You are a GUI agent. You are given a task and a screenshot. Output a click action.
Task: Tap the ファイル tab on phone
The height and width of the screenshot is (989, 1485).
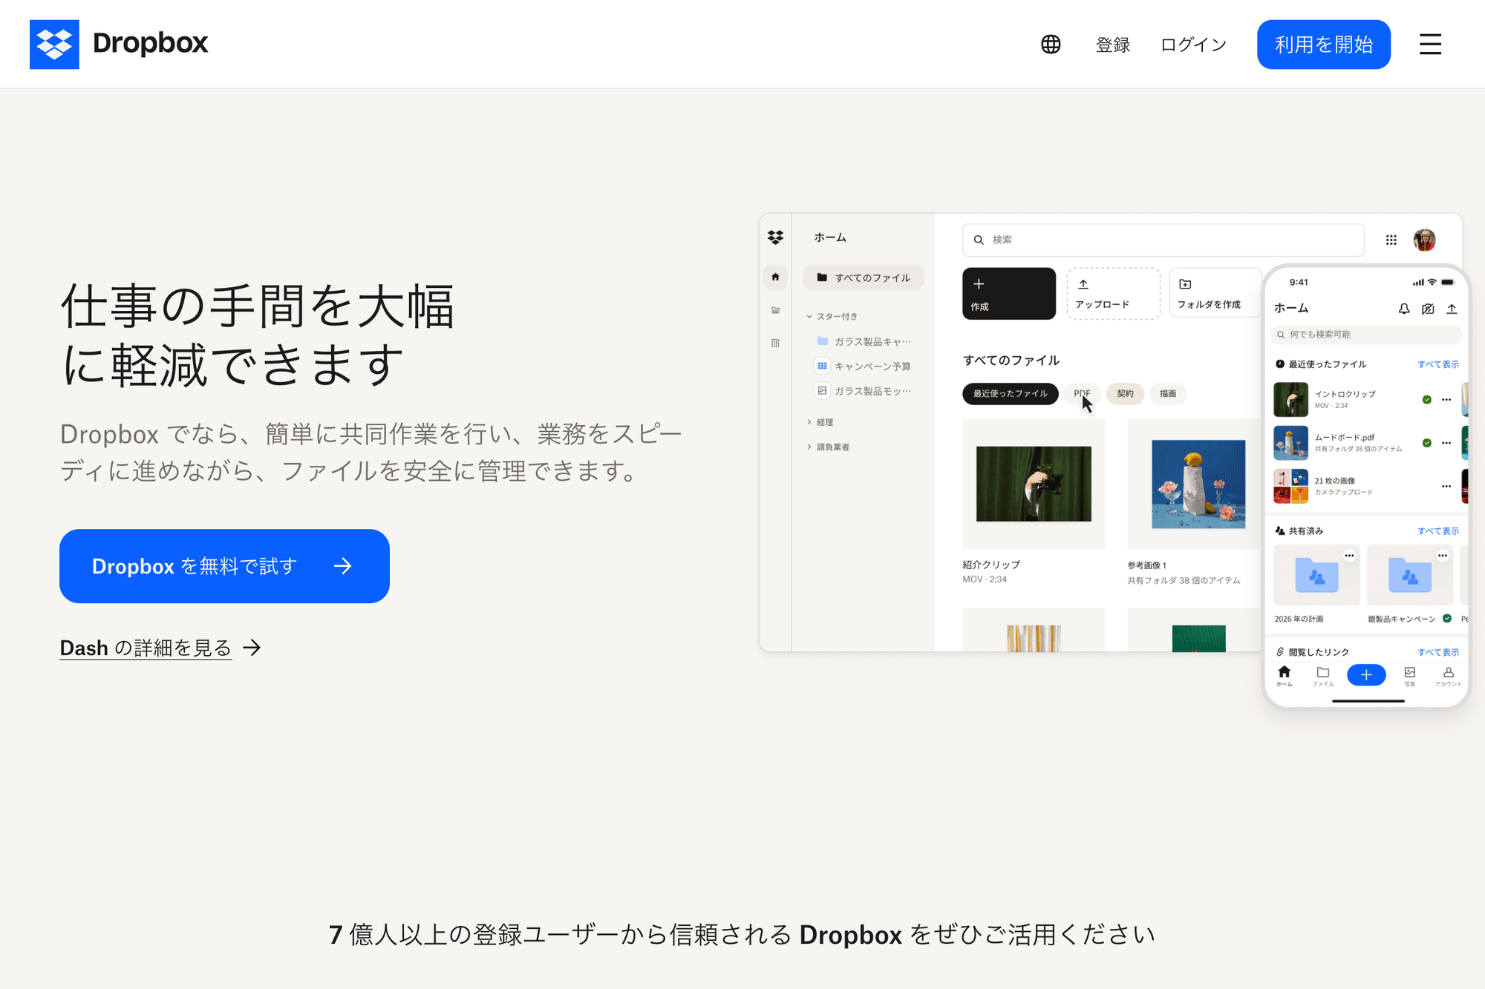click(1323, 676)
